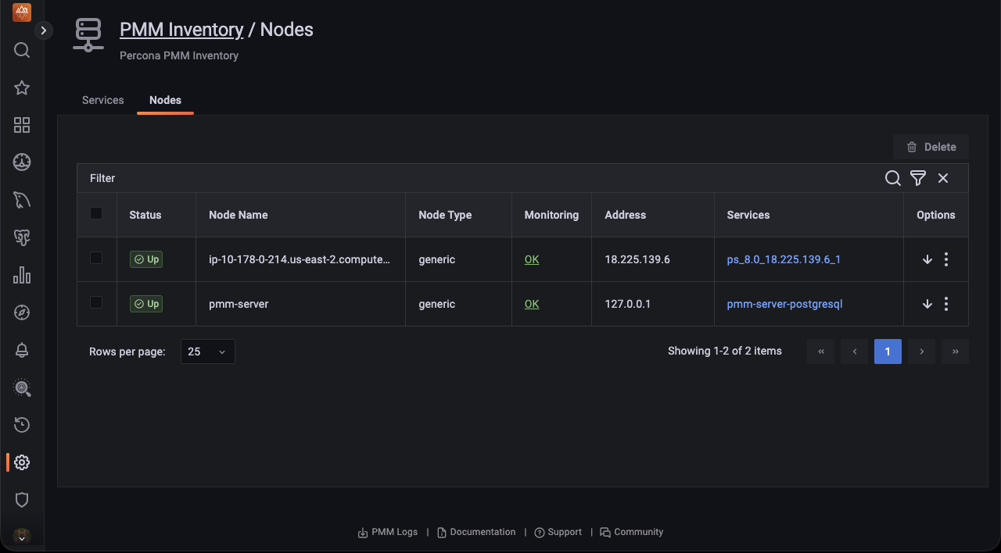The image size is (1001, 553).
Task: Click the Delete button
Action: [x=931, y=147]
